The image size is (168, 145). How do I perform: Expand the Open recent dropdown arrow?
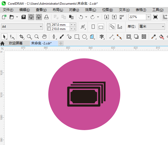coord(17,17)
